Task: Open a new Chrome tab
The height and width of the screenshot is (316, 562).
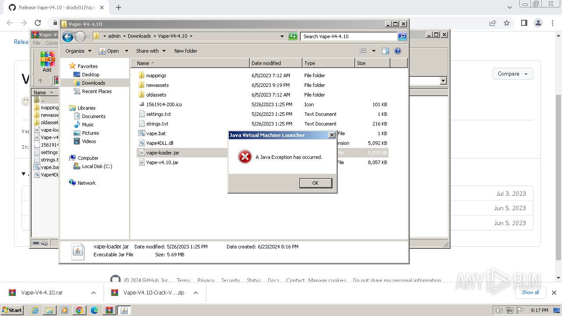Action: (119, 7)
